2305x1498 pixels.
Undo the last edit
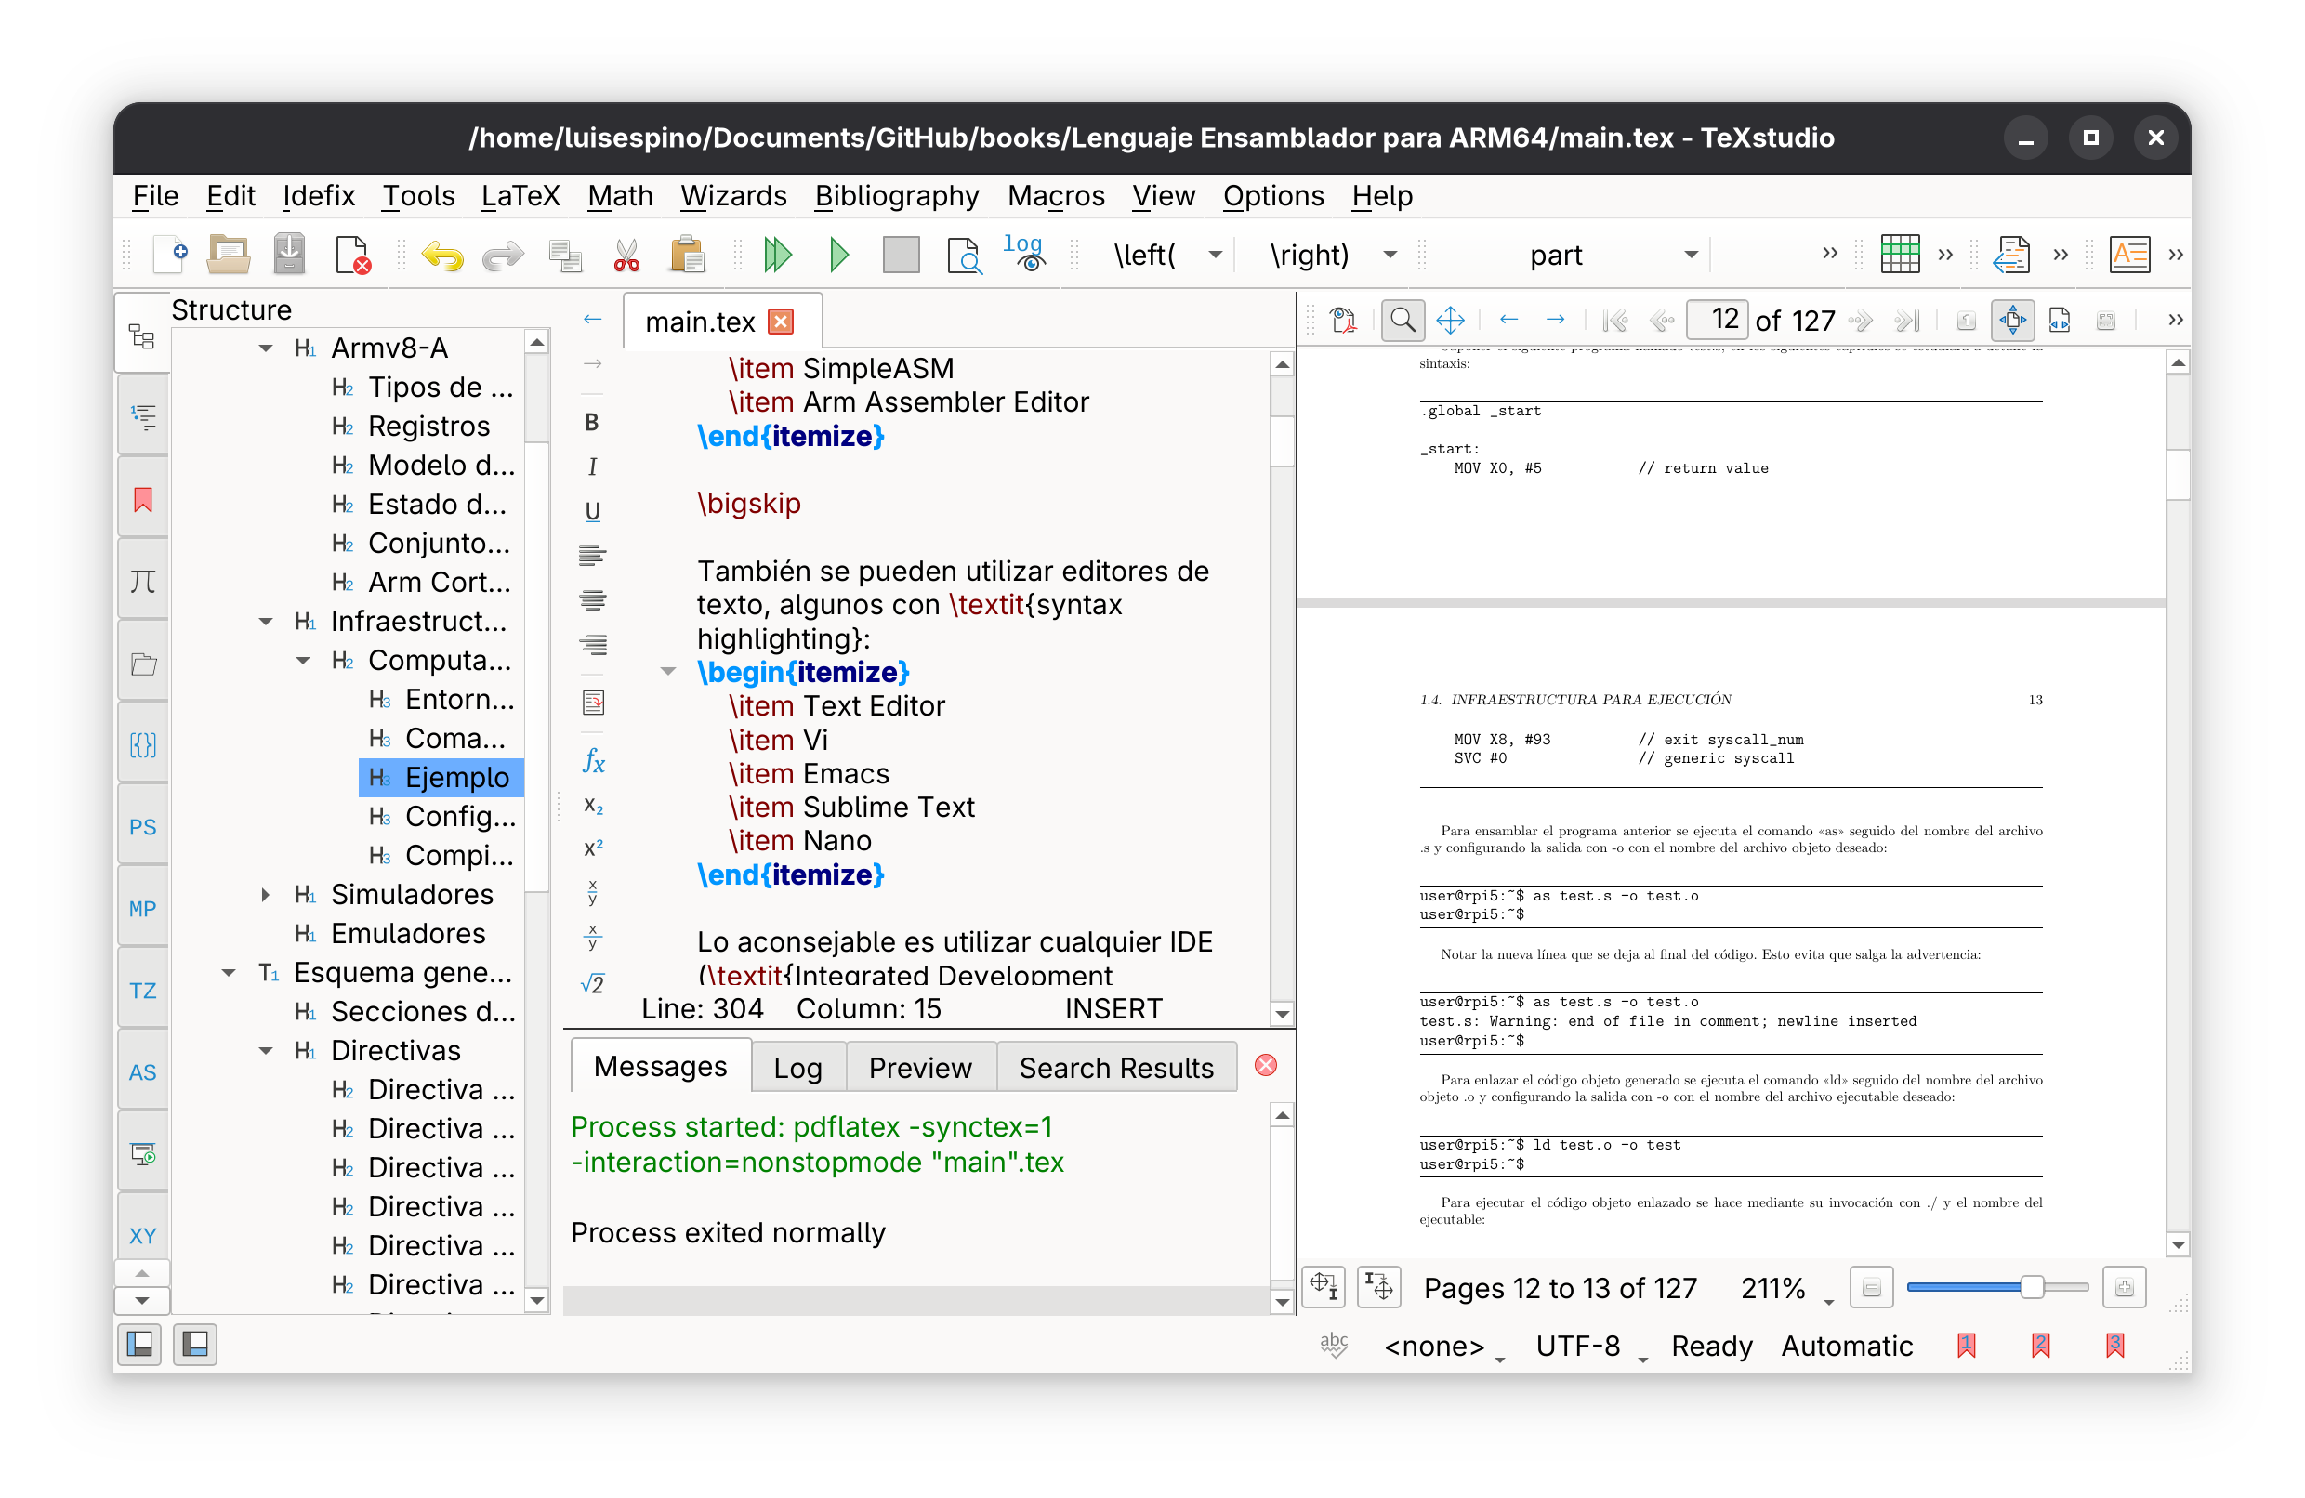pos(441,255)
